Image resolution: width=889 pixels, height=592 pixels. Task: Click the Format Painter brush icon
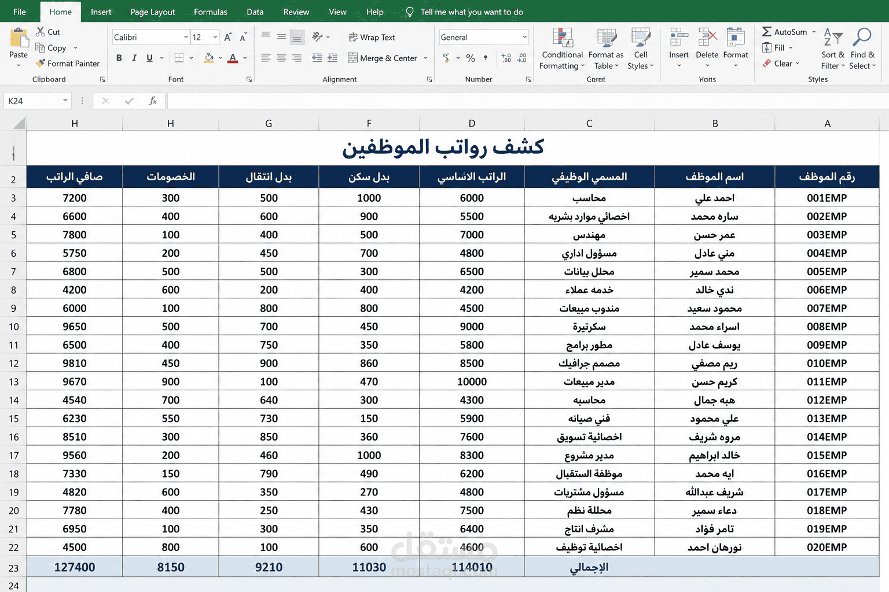[x=40, y=64]
